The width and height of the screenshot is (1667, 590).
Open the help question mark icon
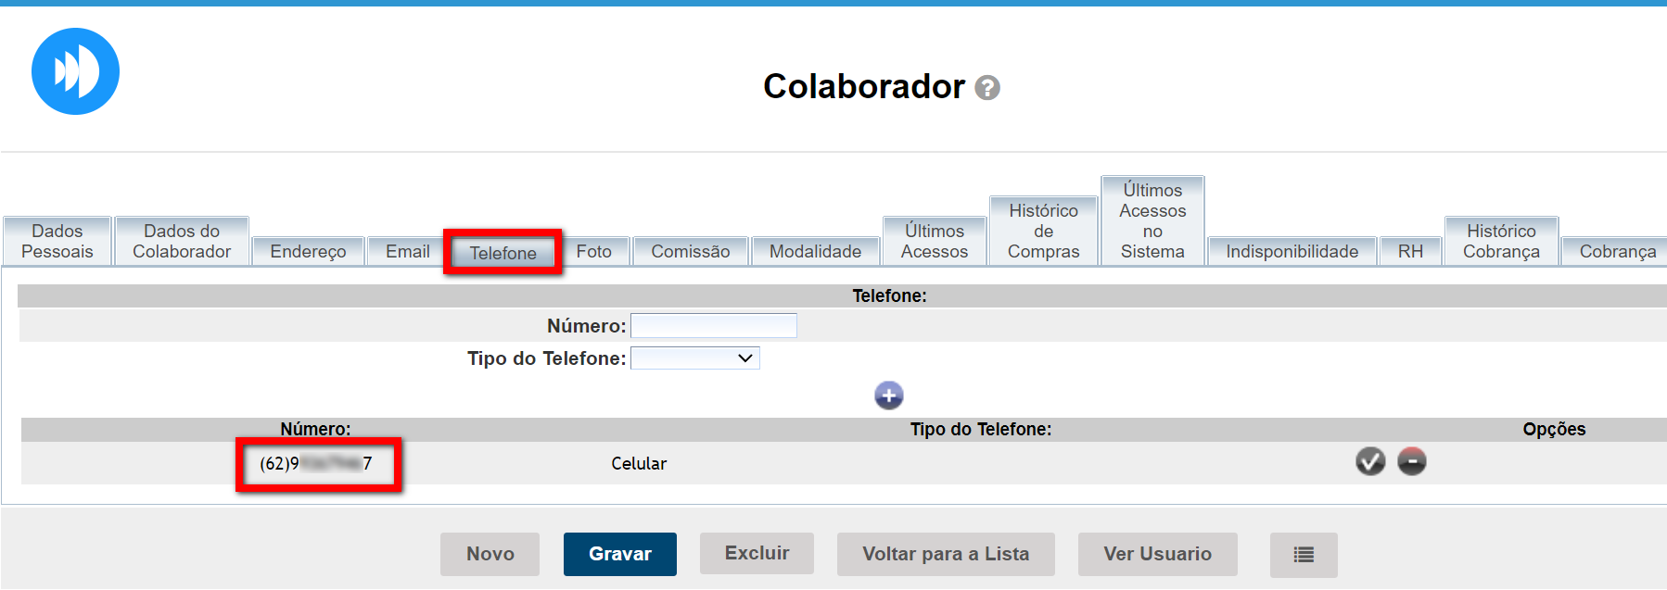987,88
